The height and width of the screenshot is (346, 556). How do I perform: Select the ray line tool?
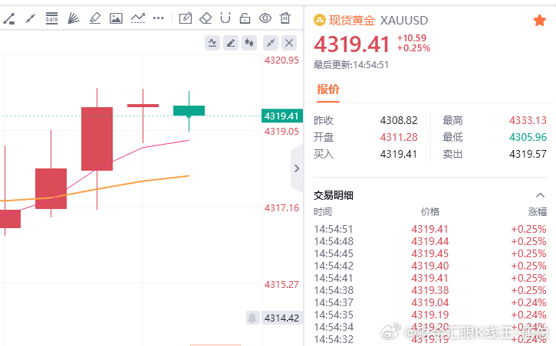31,18
